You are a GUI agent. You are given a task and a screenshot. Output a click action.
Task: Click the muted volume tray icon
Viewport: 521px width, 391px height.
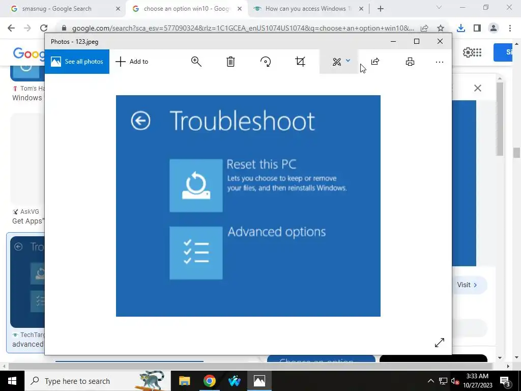coord(455,381)
